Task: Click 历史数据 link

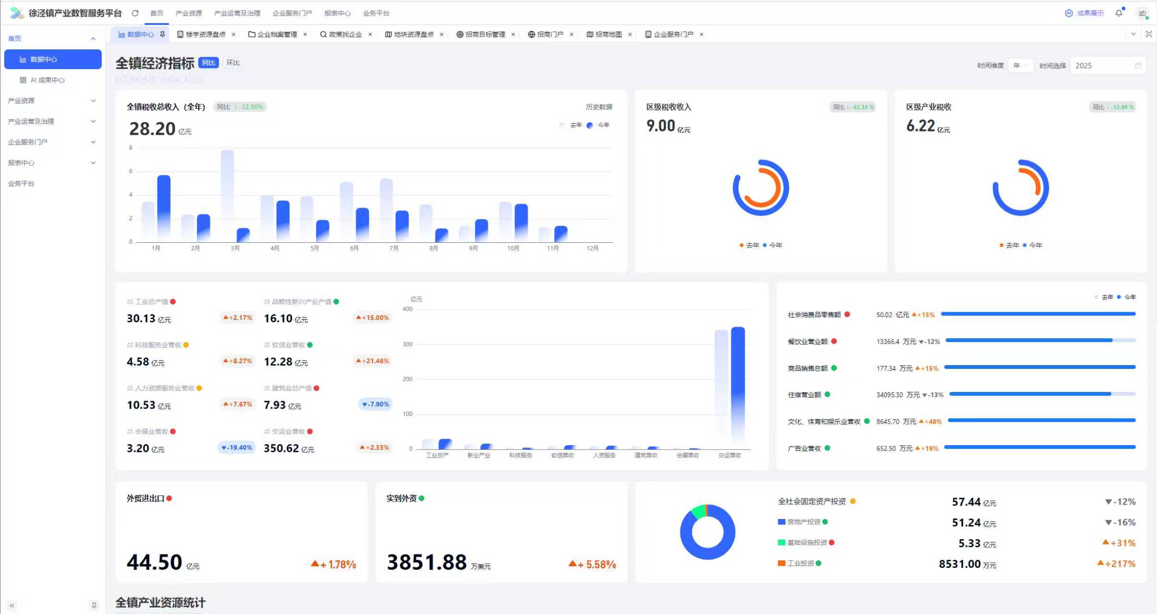Action: pyautogui.click(x=599, y=107)
